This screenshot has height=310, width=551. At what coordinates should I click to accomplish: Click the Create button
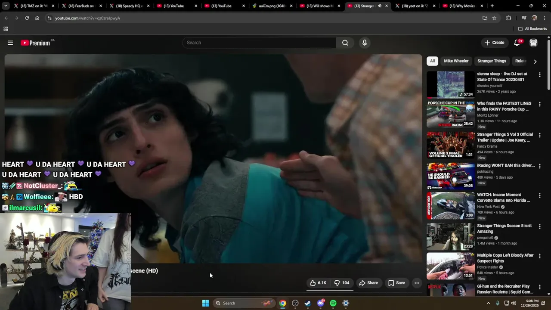(x=494, y=43)
